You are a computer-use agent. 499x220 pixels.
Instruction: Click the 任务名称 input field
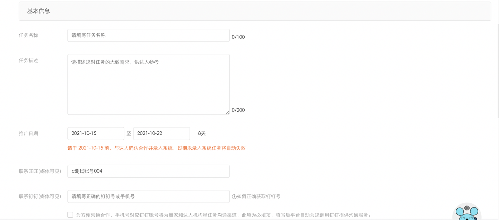(148, 35)
